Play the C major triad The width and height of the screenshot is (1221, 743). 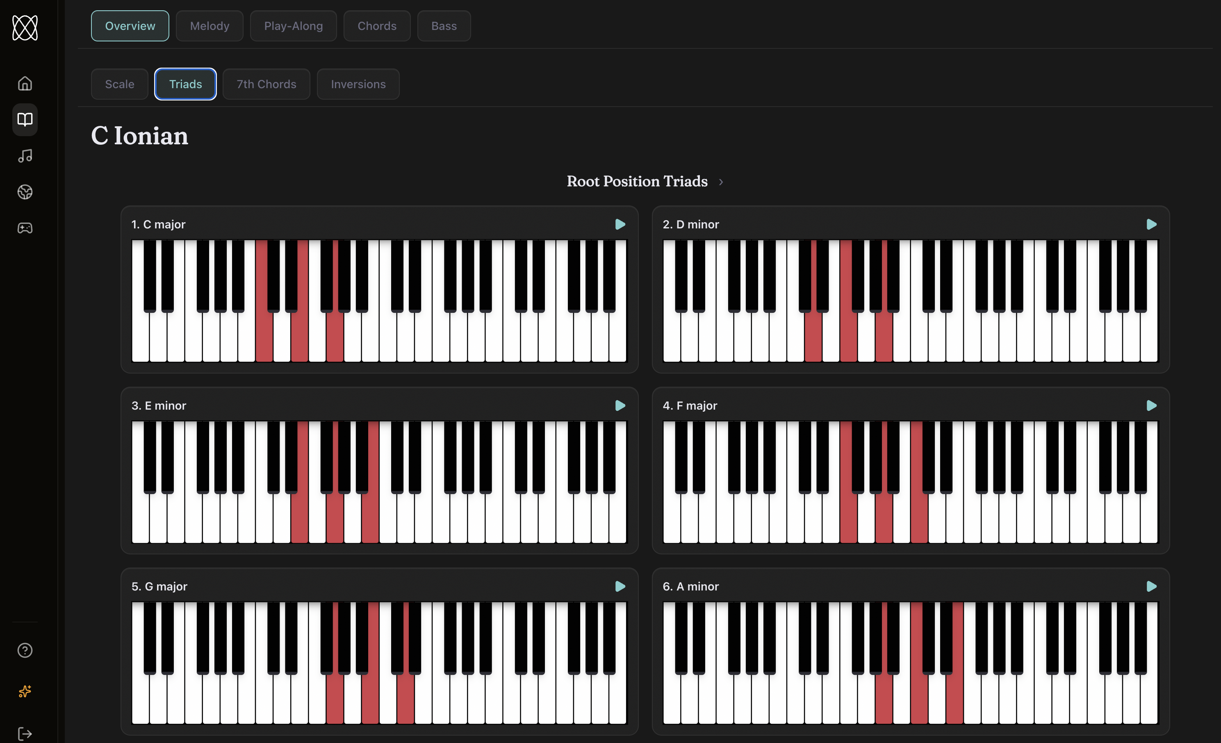tap(620, 225)
